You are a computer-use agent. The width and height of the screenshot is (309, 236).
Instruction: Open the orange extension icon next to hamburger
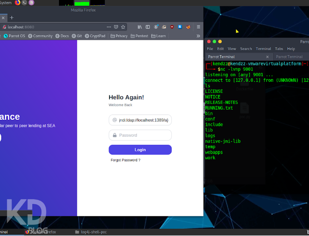click(x=188, y=27)
